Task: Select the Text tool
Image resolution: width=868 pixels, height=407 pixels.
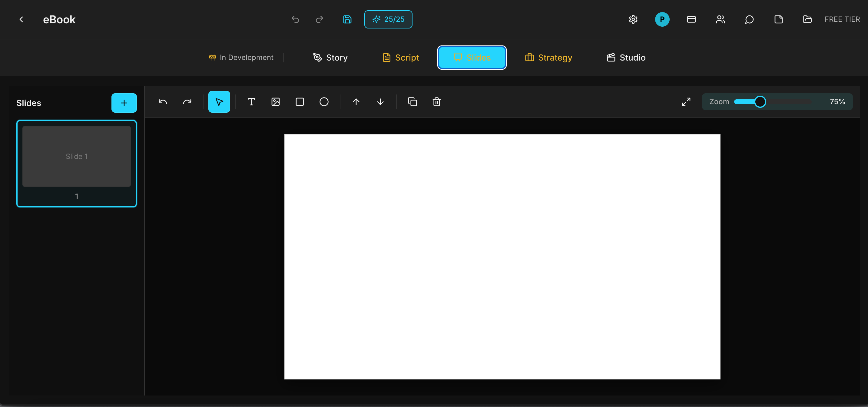Action: coord(251,102)
